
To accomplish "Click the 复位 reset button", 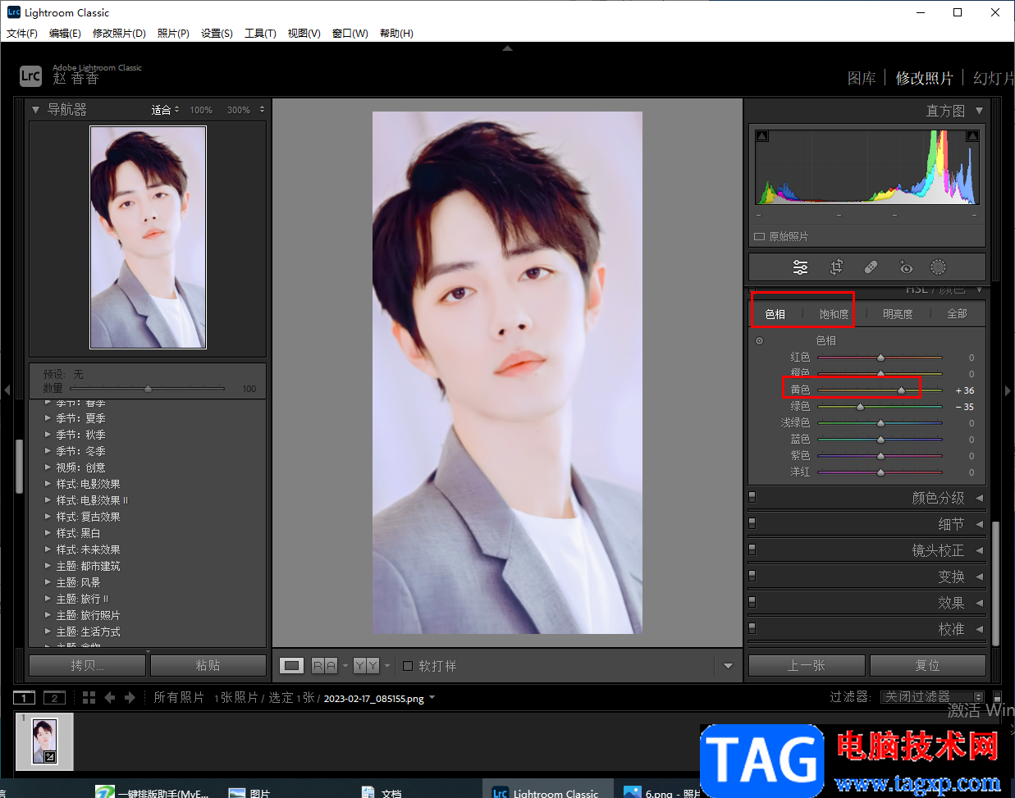I will pos(927,665).
